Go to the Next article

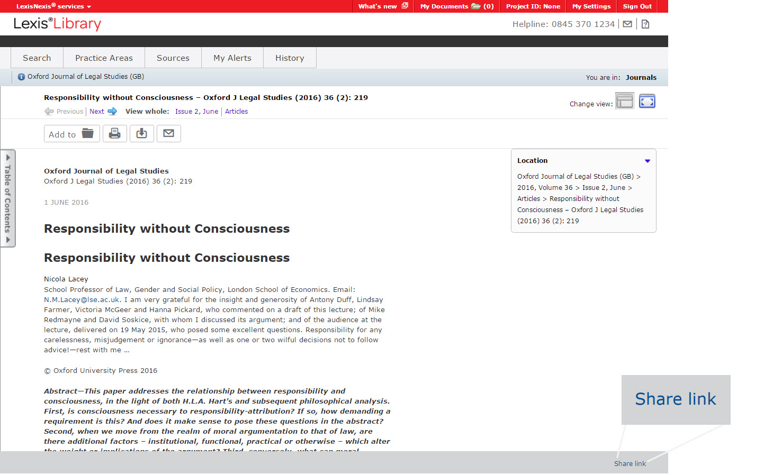(103, 112)
